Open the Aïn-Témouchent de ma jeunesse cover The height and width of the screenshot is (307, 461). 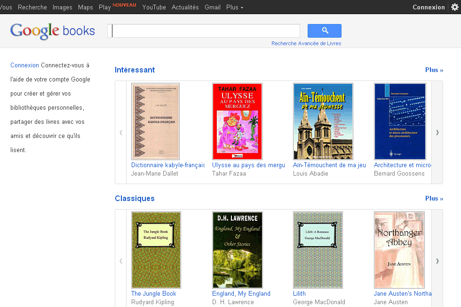[323, 121]
